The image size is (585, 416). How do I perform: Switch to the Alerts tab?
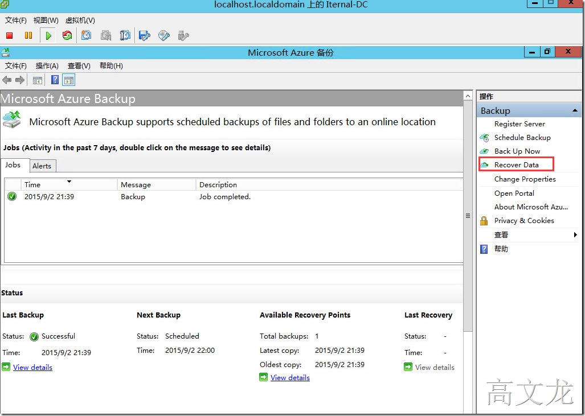tap(42, 166)
